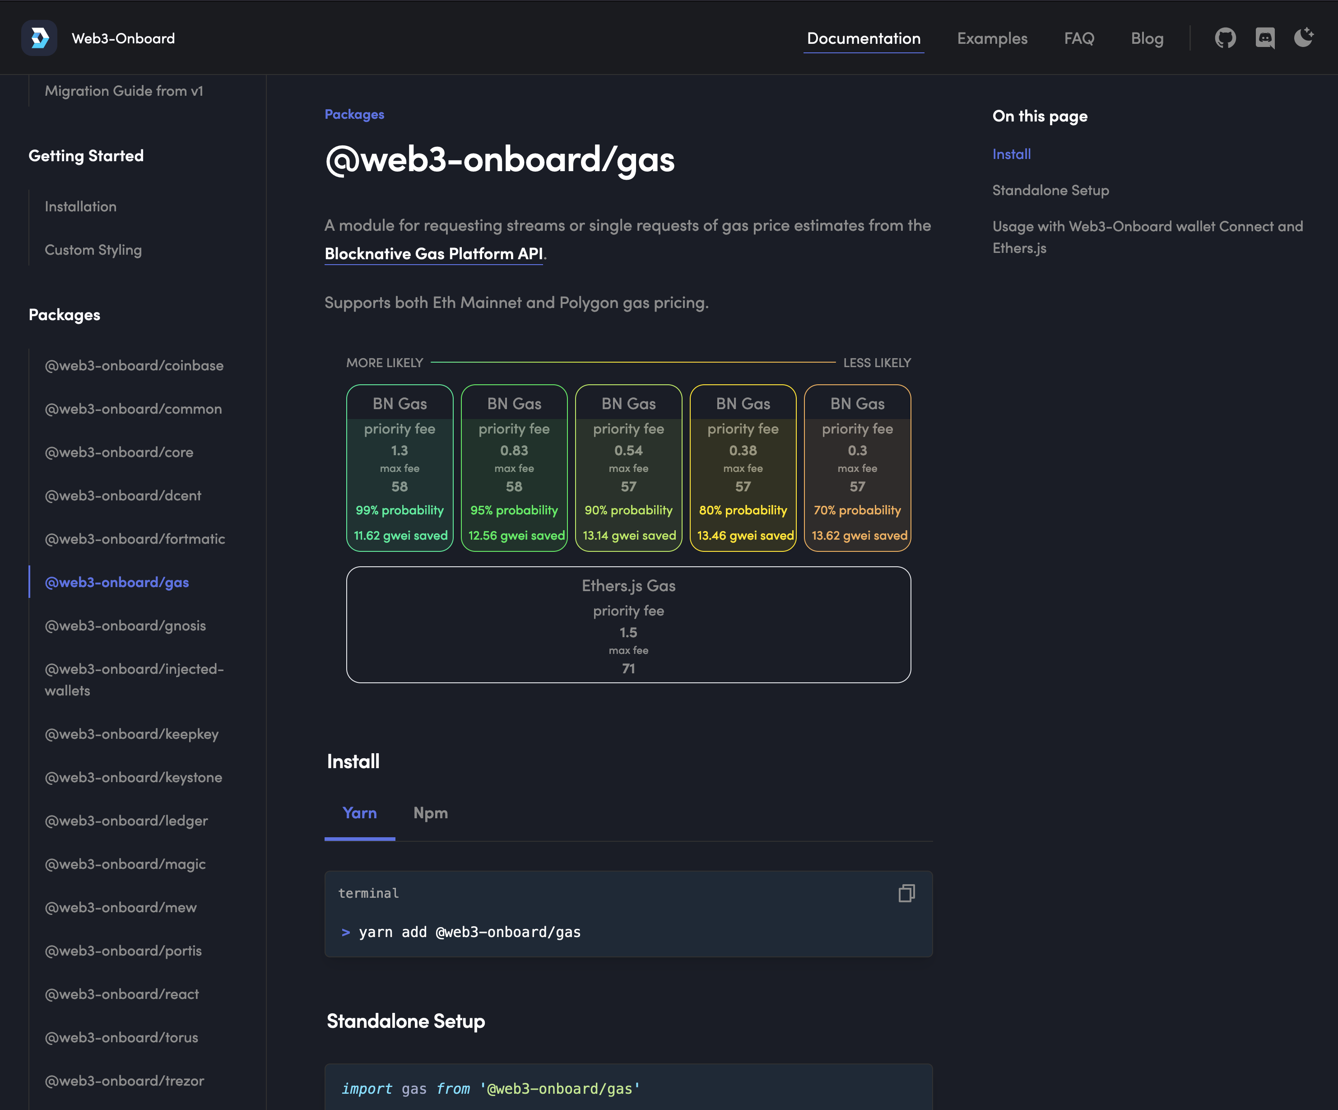Open @web3-onboard/coinbase package docs

click(x=134, y=365)
